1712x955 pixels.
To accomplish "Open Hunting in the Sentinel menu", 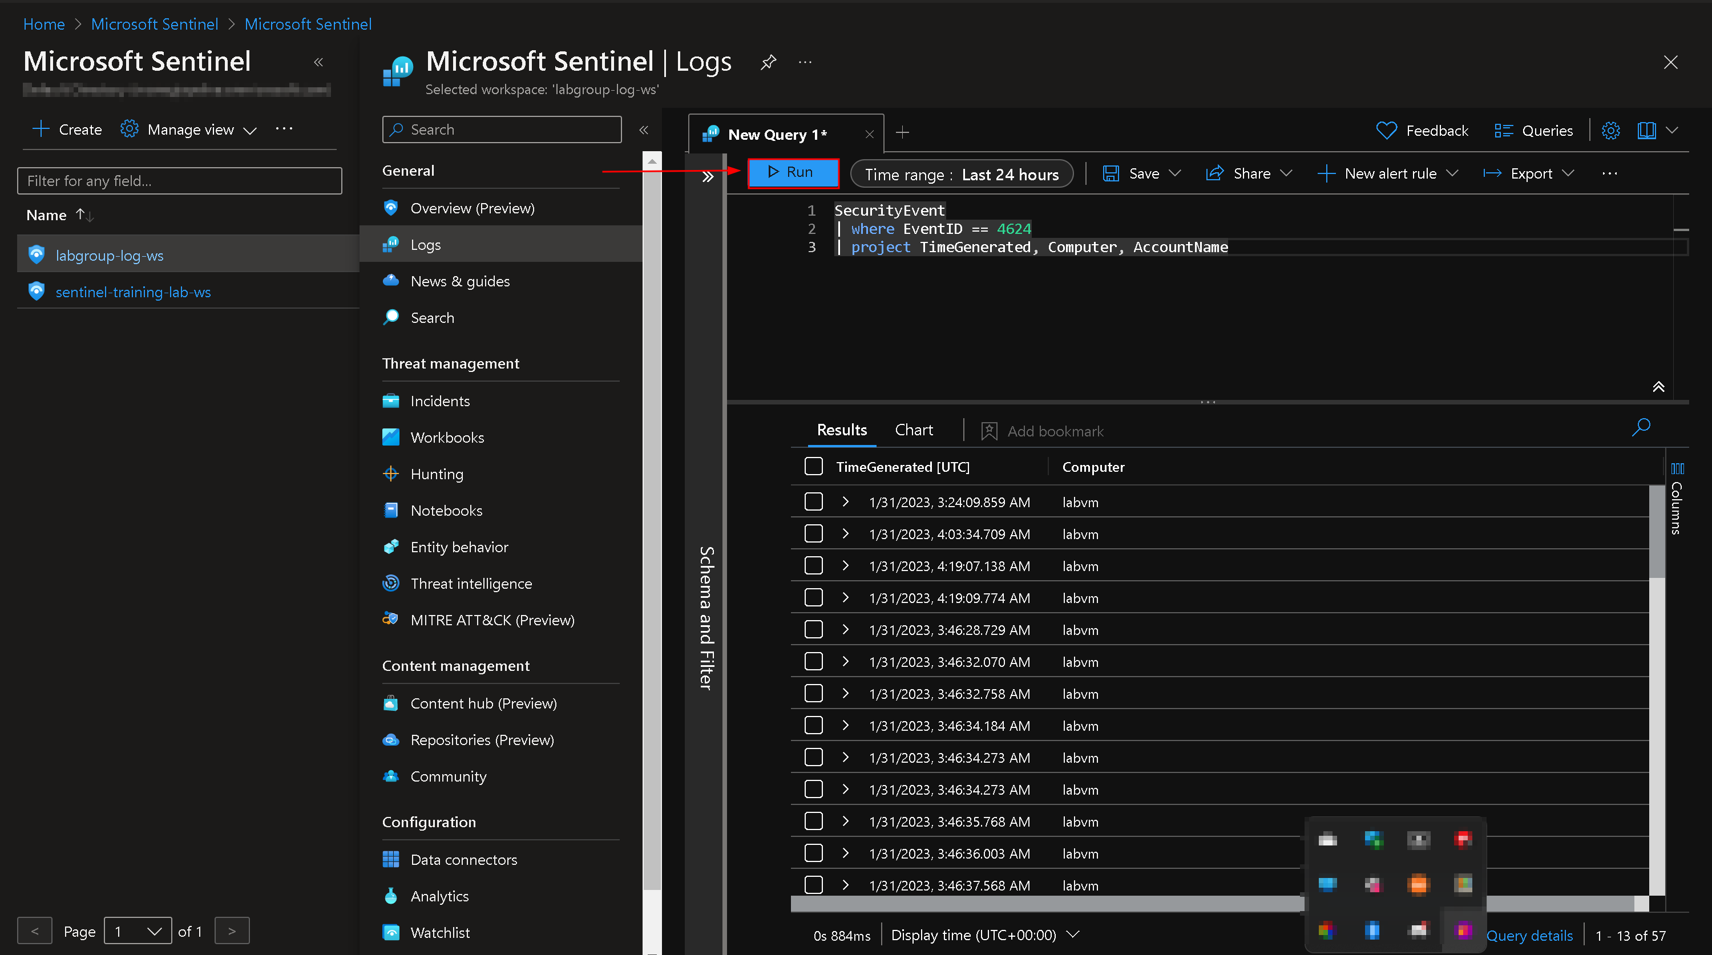I will pyautogui.click(x=437, y=474).
